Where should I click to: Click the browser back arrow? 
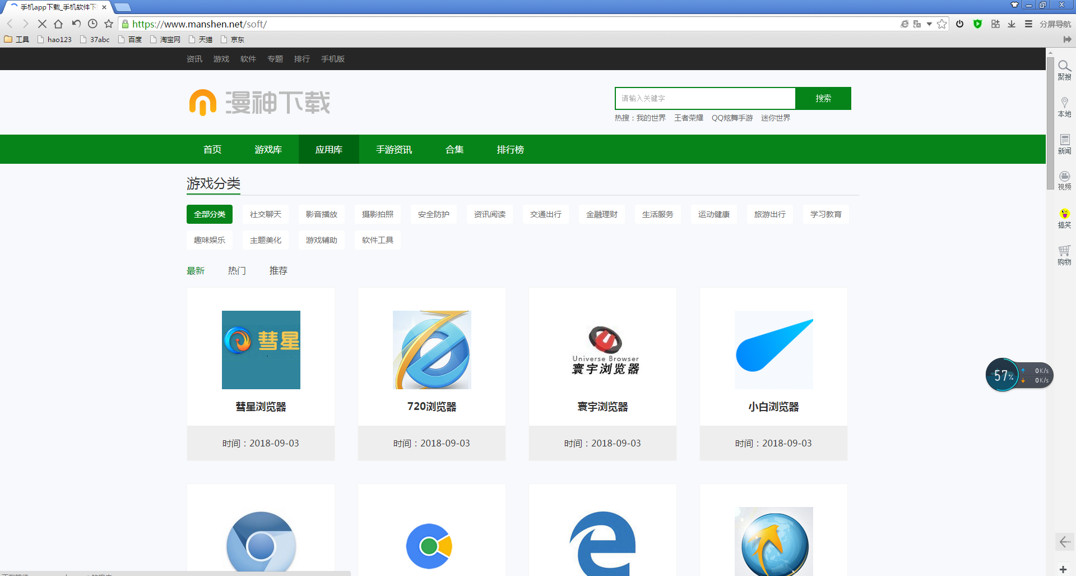pos(10,24)
